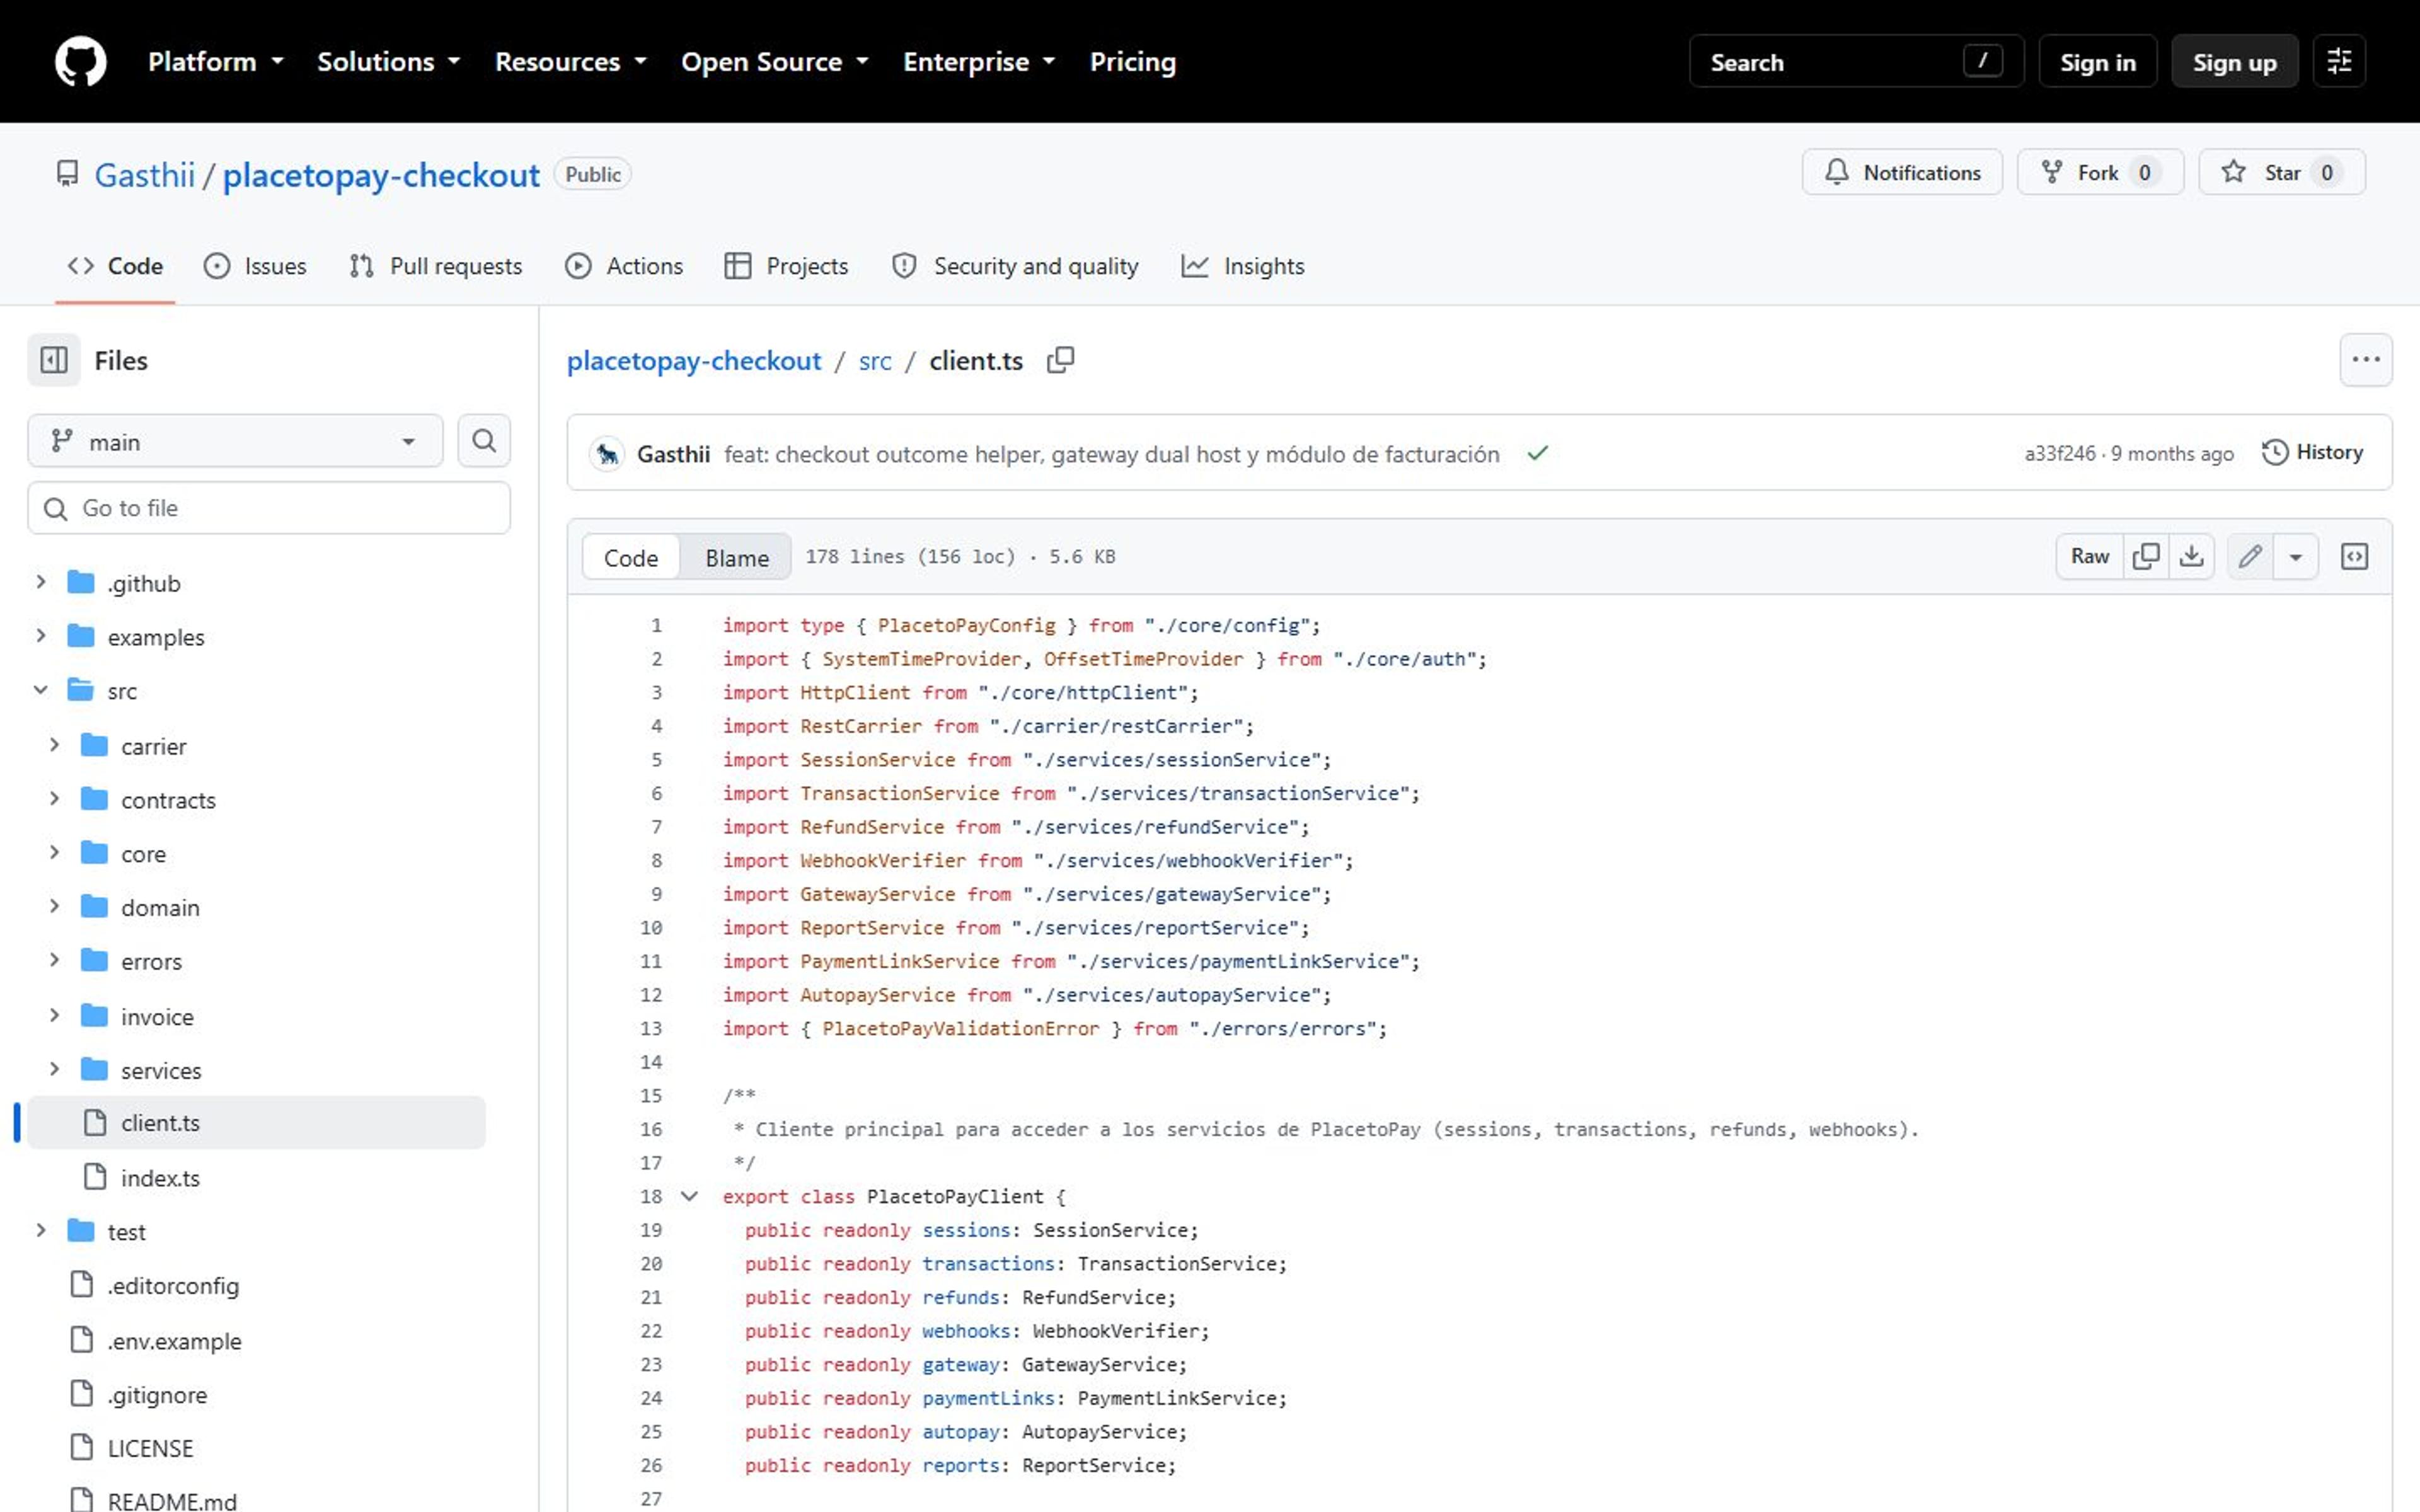
Task: Open the Code tab
Action: [x=115, y=266]
